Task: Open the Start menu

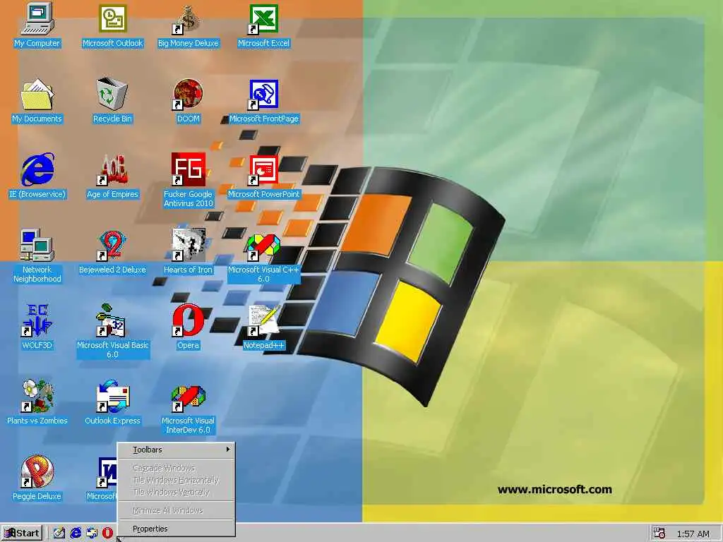Action: pos(22,534)
